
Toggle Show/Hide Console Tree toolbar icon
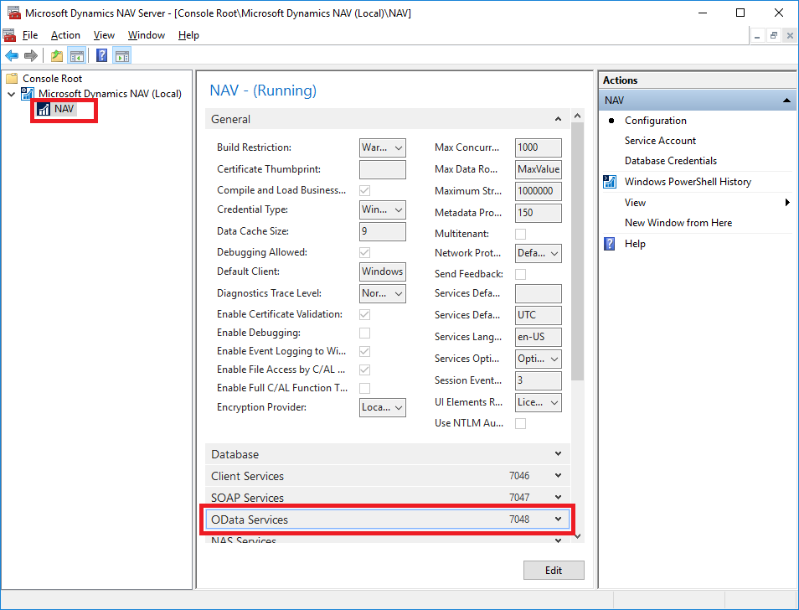(x=77, y=55)
